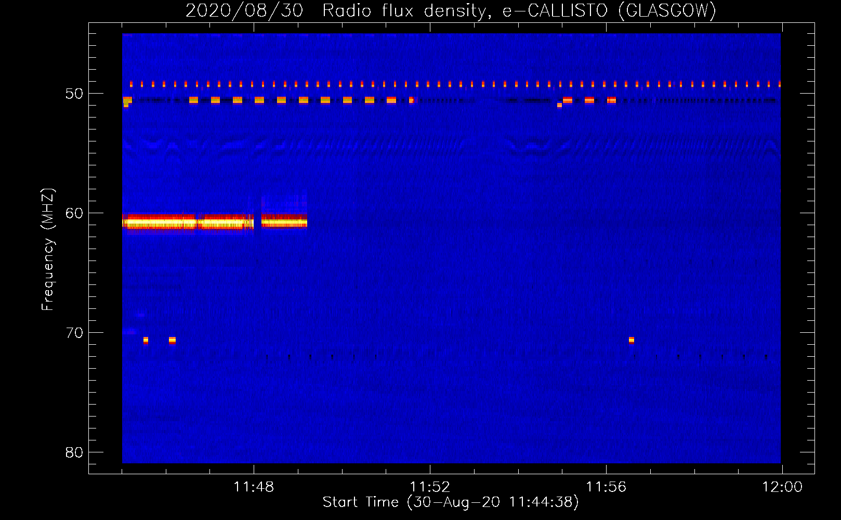Image resolution: width=841 pixels, height=520 pixels.
Task: Click the short bright emission band after the gap near 61 MHz
Action: [x=284, y=222]
